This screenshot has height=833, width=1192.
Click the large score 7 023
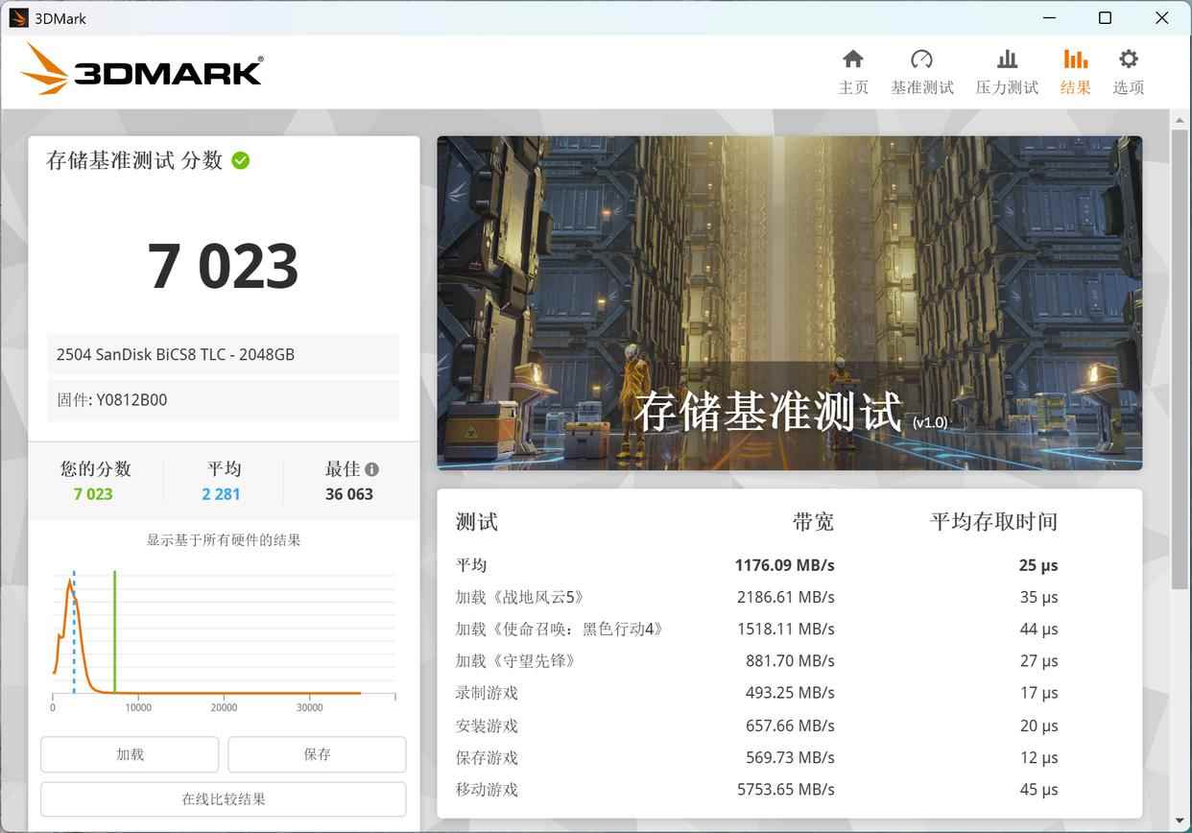point(223,266)
